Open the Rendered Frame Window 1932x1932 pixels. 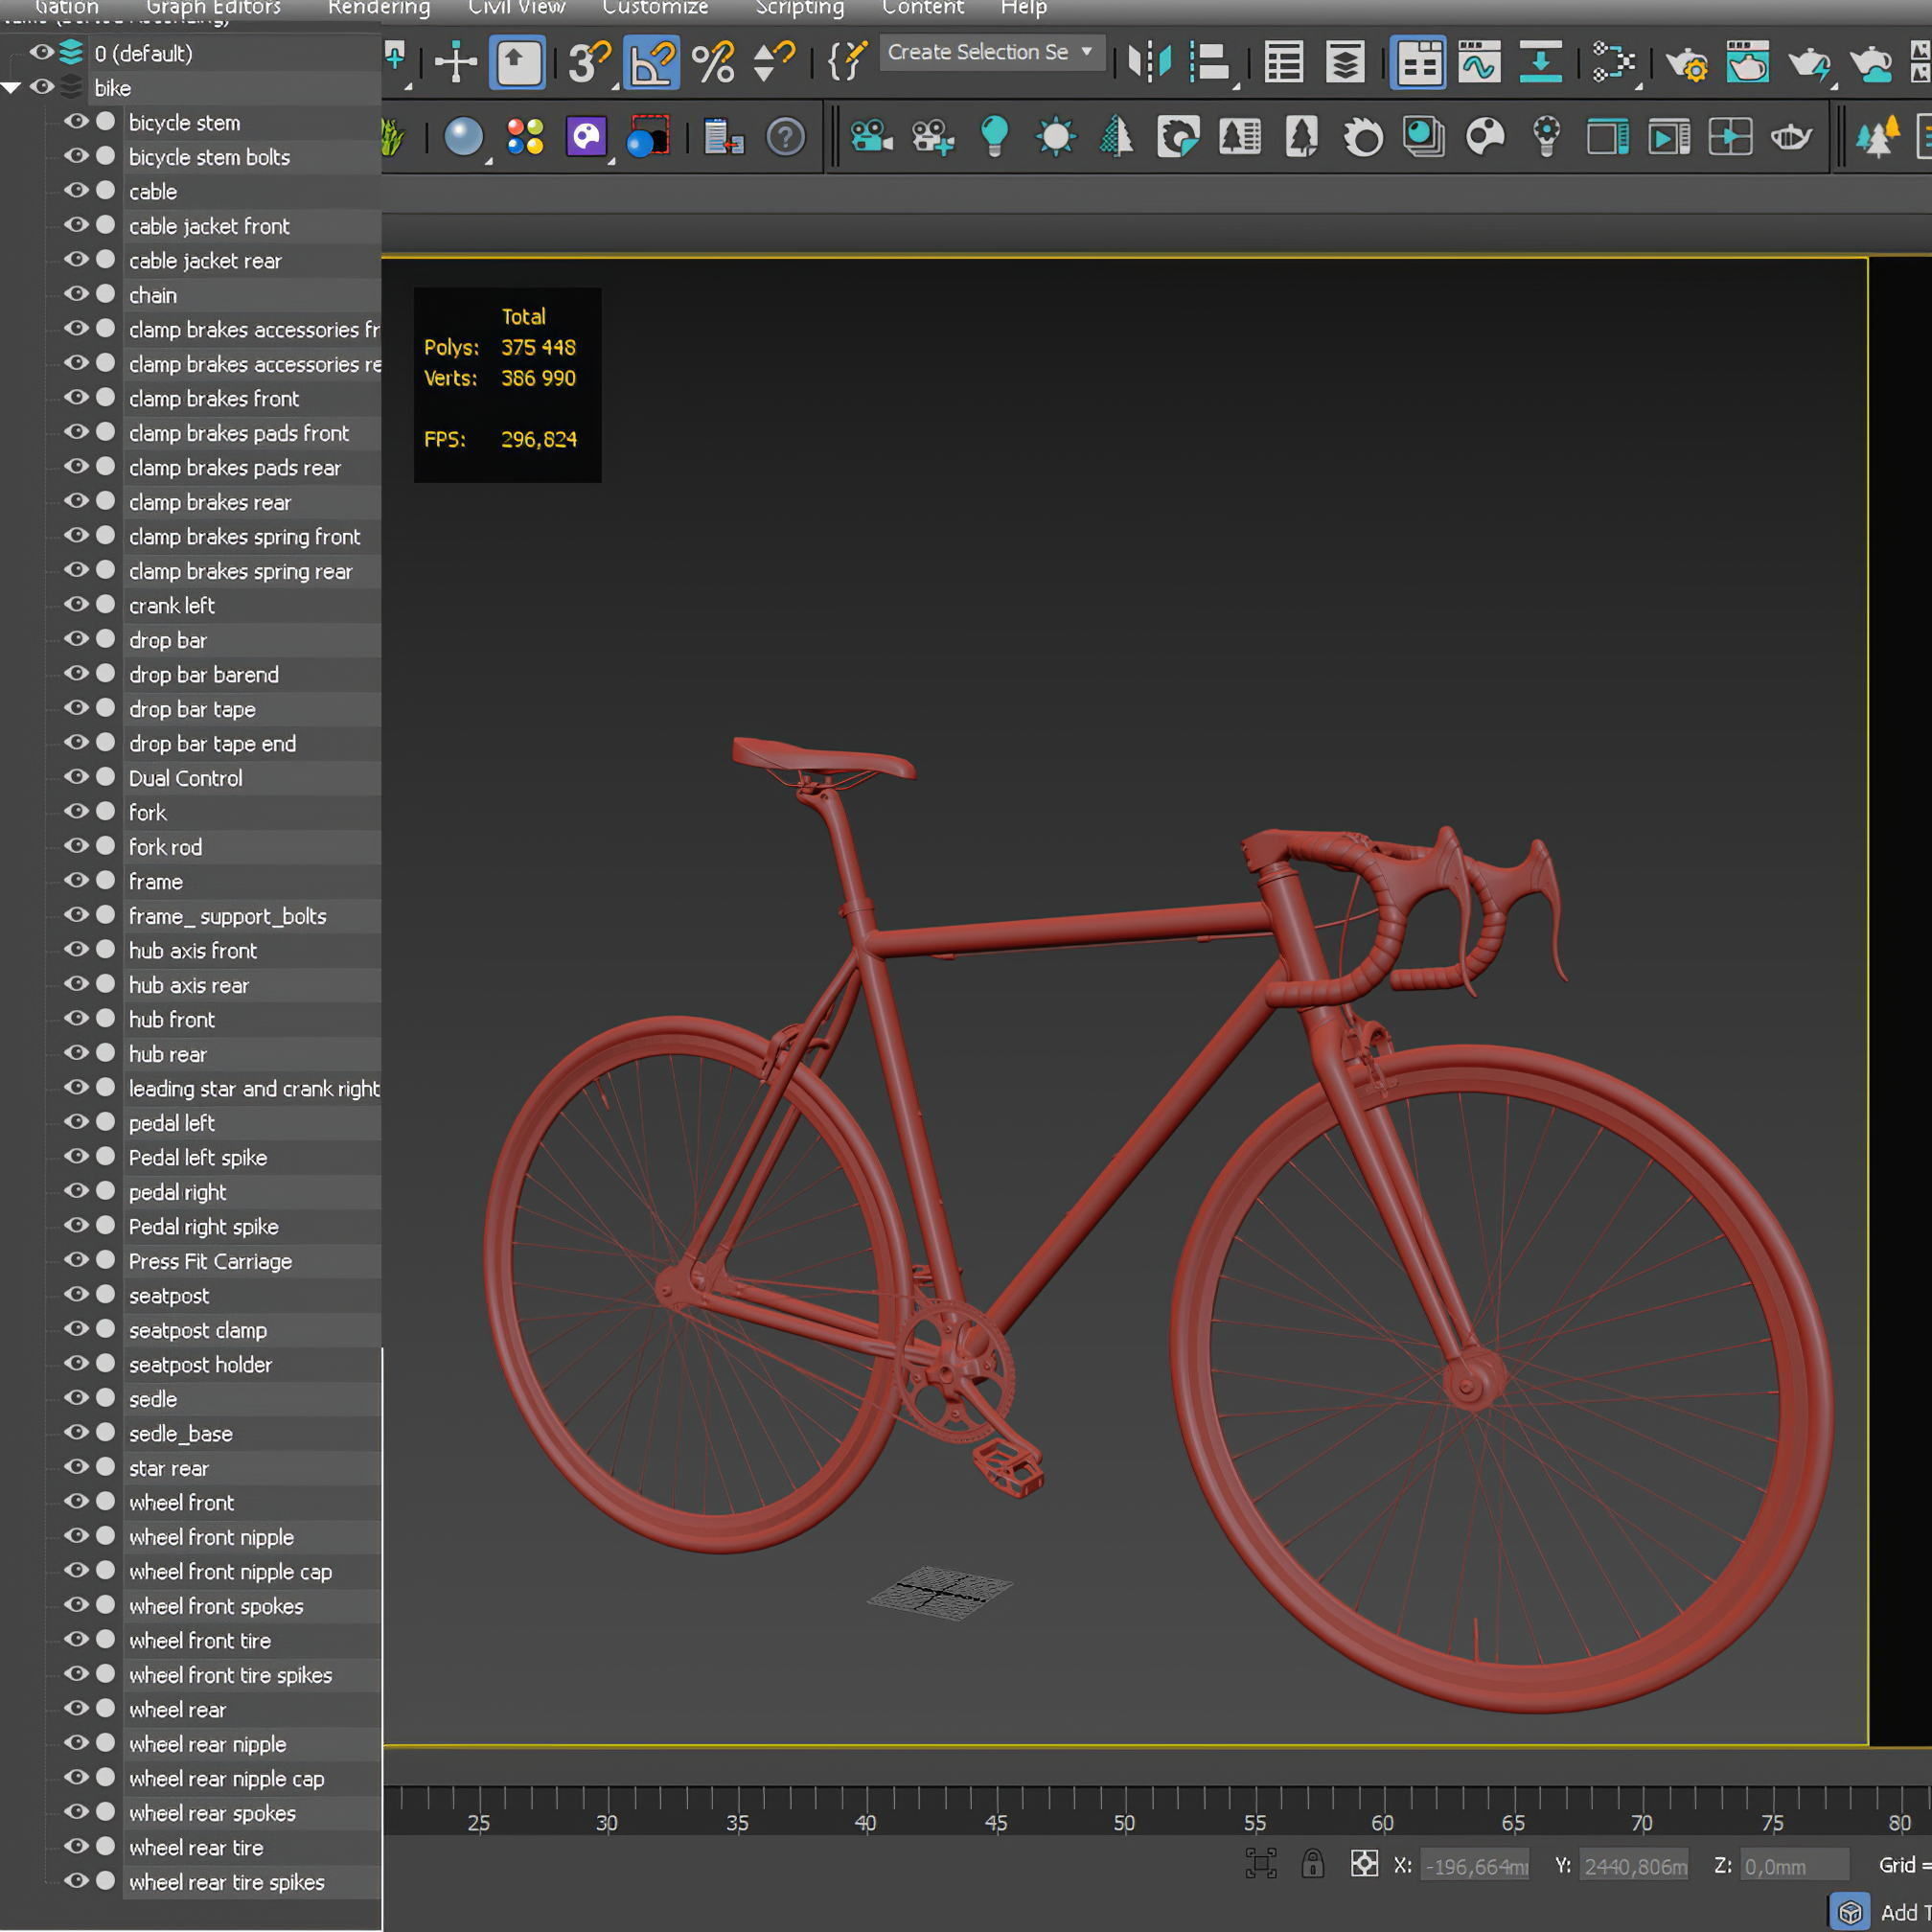(1747, 62)
